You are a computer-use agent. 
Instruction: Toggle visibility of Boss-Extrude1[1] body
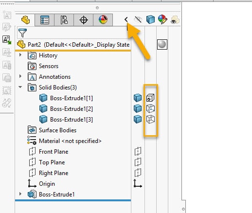click(x=138, y=98)
